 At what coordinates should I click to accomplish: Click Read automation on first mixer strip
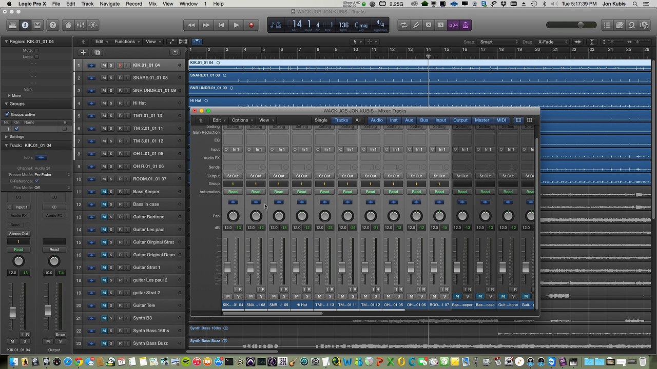(x=233, y=192)
